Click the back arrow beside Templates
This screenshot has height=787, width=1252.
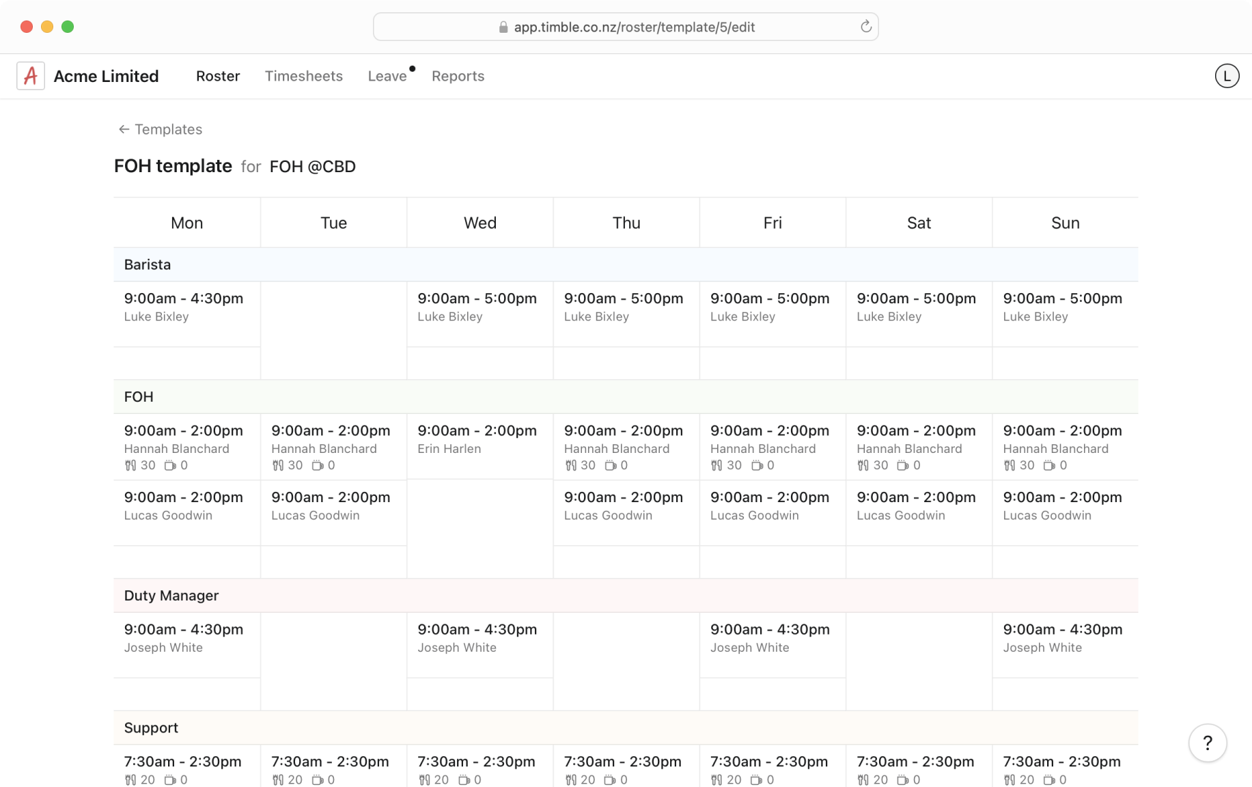click(x=123, y=129)
